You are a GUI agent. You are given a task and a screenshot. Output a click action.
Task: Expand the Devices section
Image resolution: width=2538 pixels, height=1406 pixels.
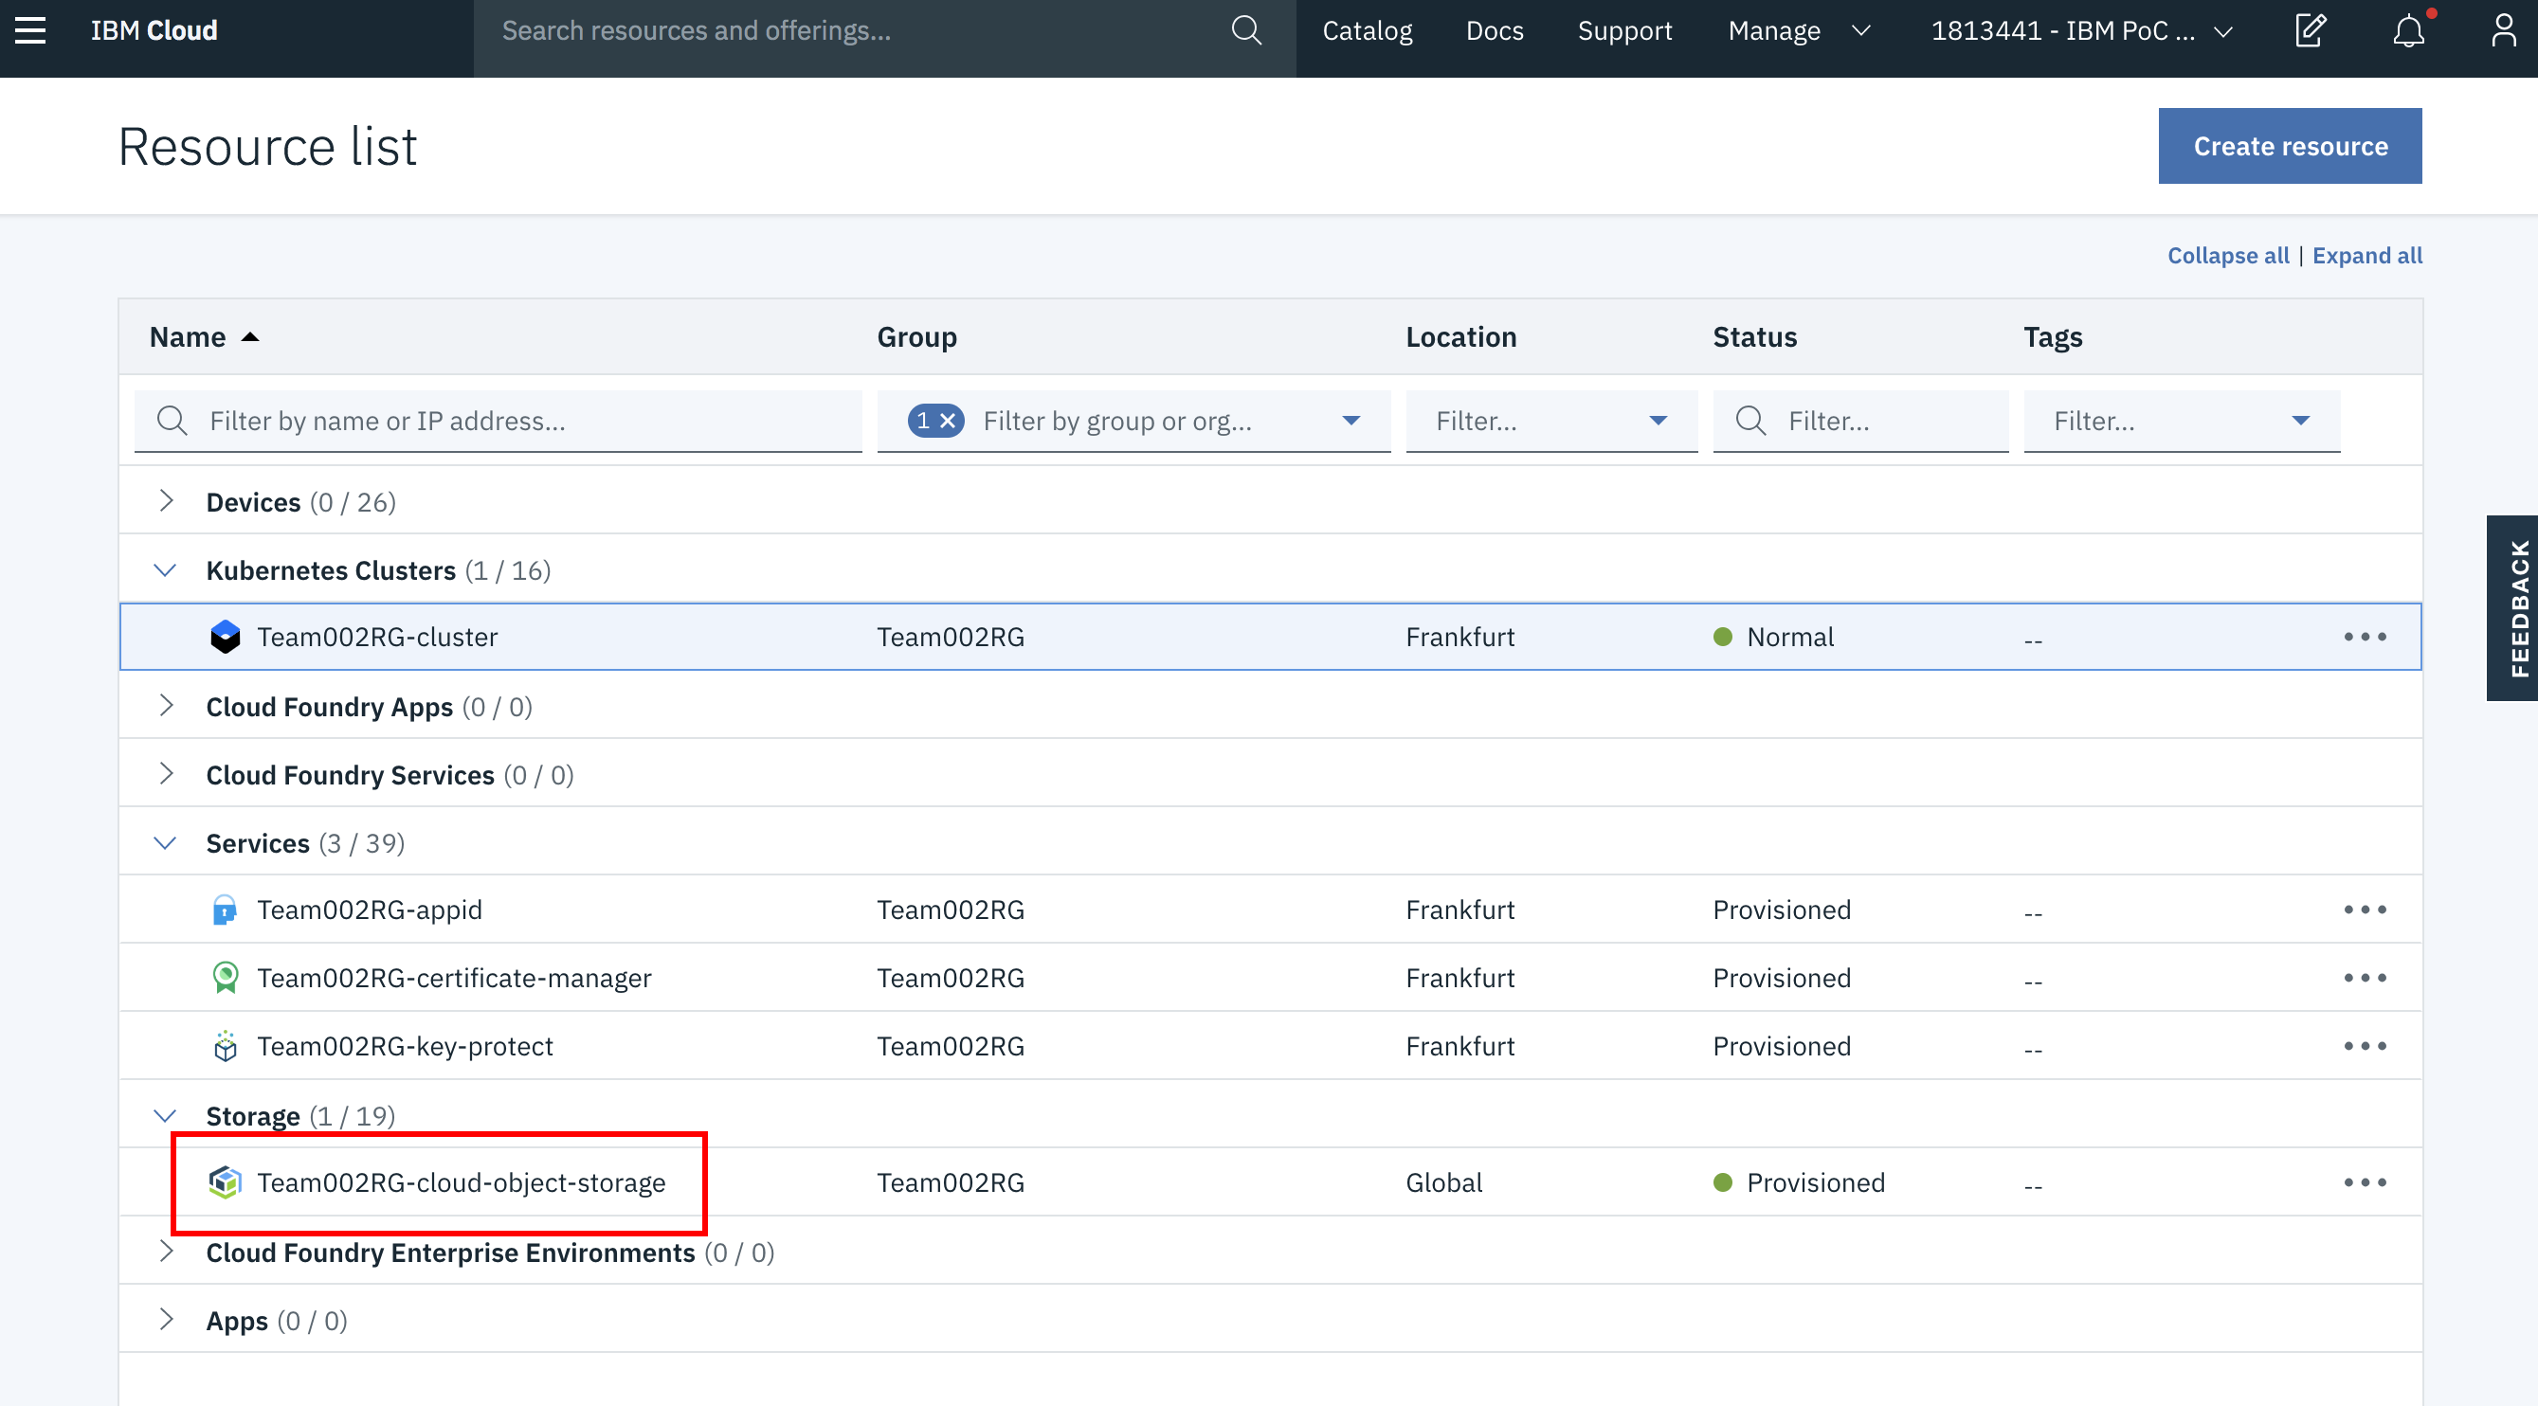point(167,500)
